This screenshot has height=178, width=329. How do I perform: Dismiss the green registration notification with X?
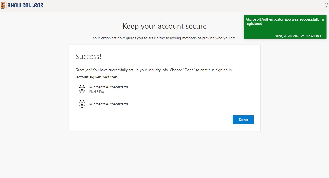tap(323, 20)
